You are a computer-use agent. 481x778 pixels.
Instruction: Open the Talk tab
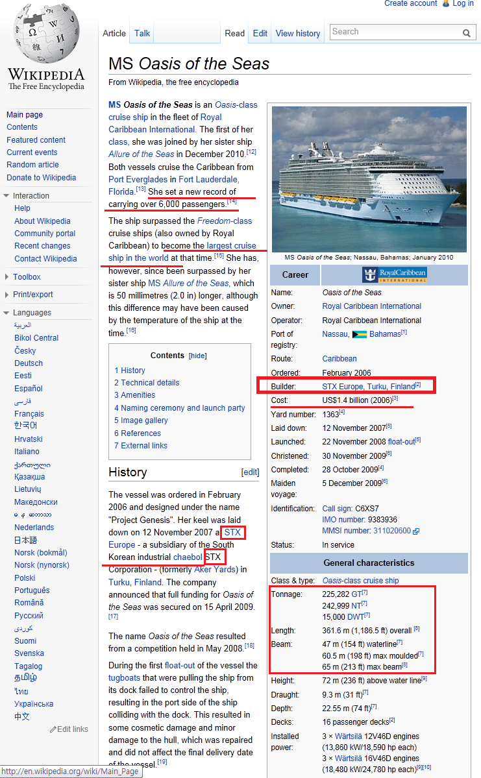point(142,33)
